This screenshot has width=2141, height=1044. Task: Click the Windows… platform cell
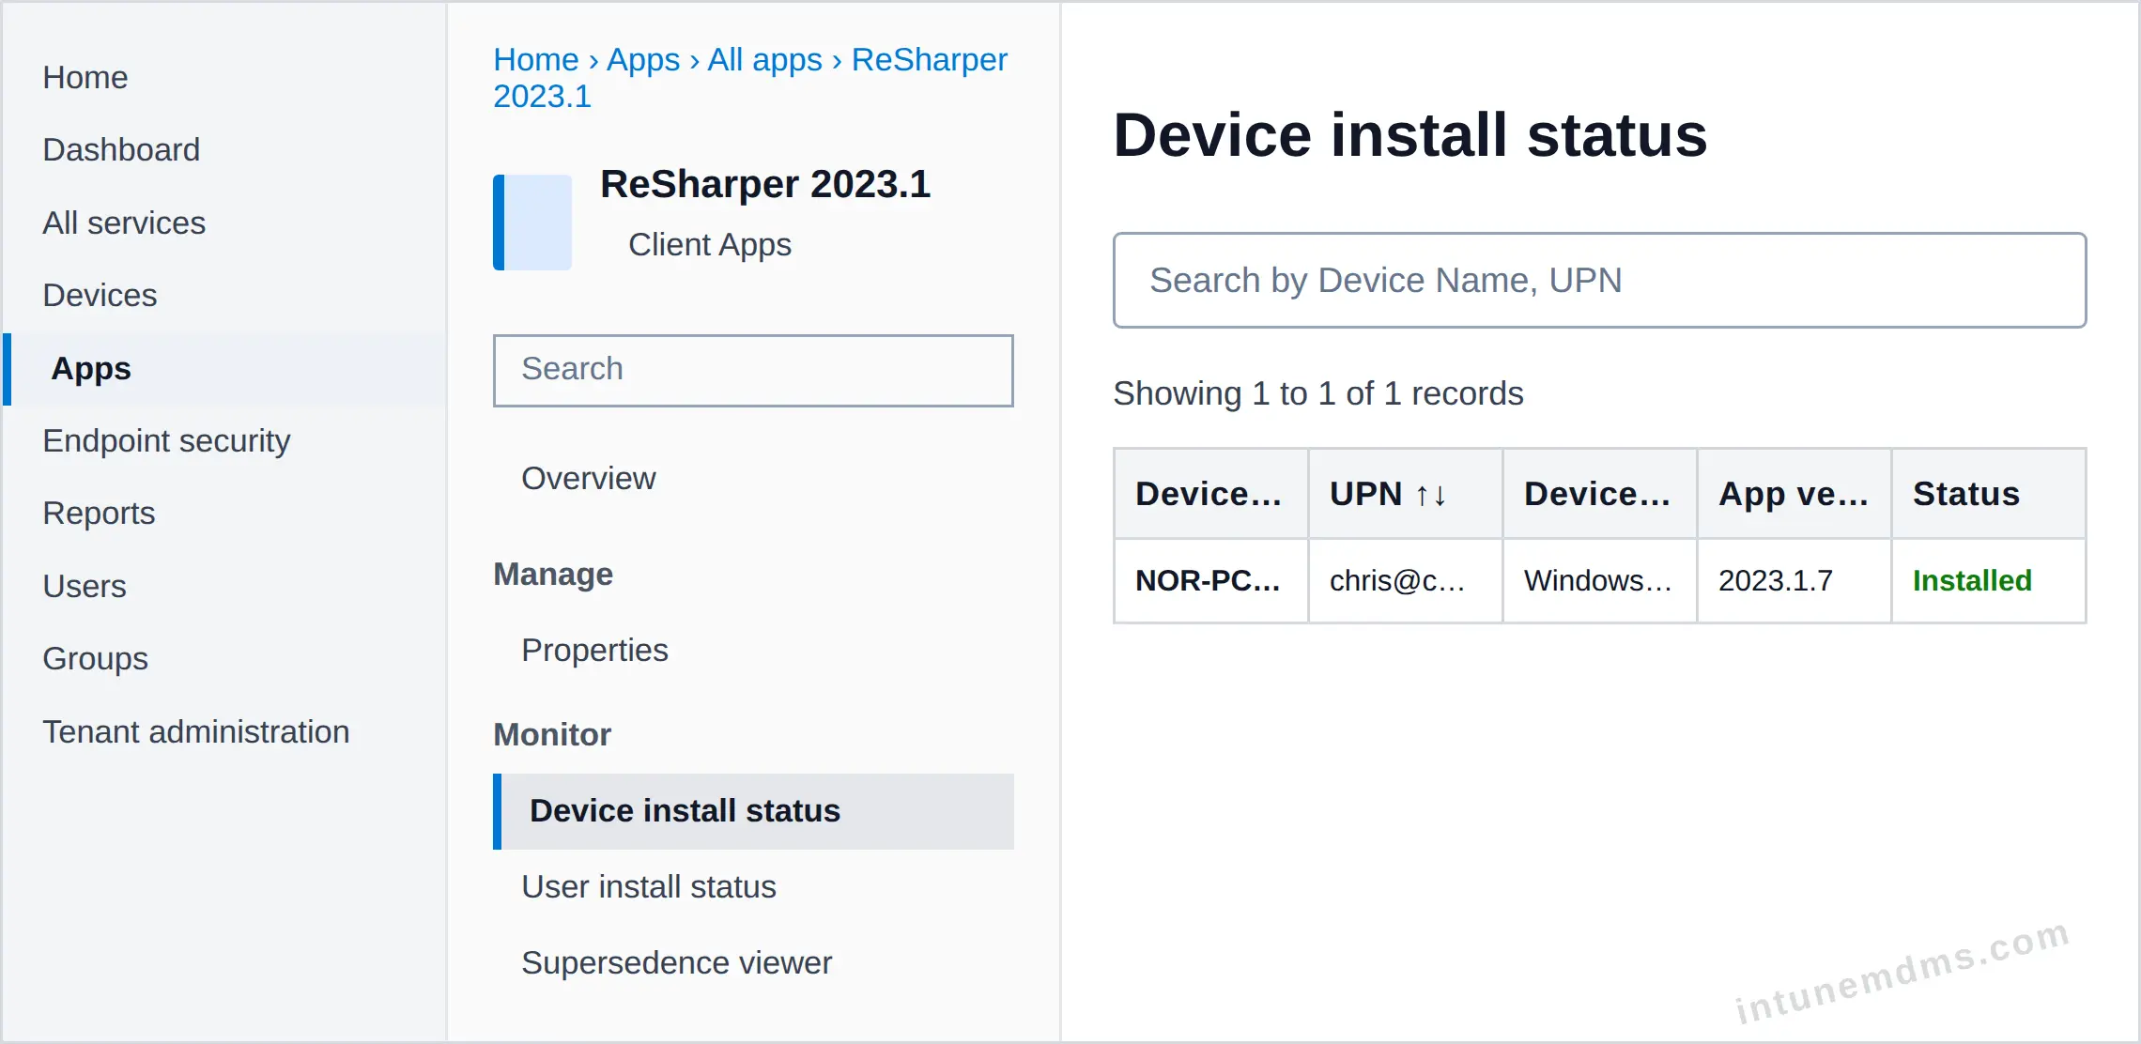pos(1599,580)
